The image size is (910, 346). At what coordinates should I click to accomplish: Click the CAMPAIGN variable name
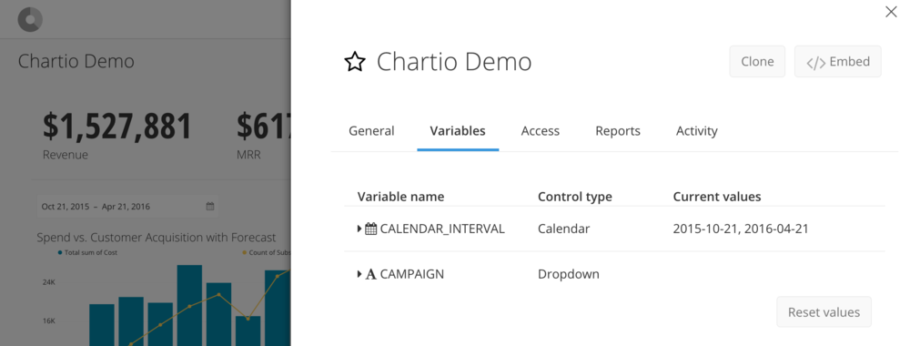412,274
